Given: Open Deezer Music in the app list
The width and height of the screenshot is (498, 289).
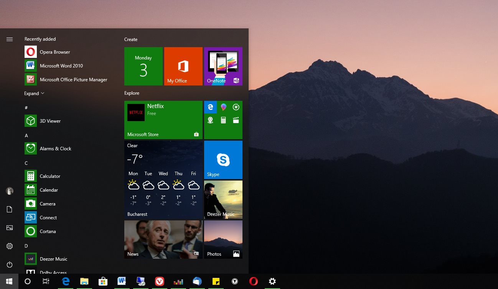Looking at the screenshot, I should pyautogui.click(x=69, y=259).
